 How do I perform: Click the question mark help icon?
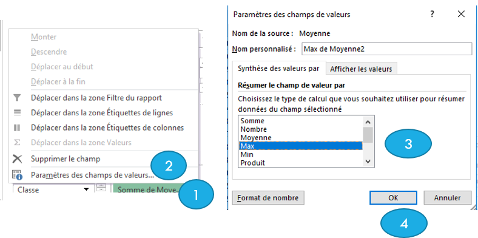pos(432,14)
